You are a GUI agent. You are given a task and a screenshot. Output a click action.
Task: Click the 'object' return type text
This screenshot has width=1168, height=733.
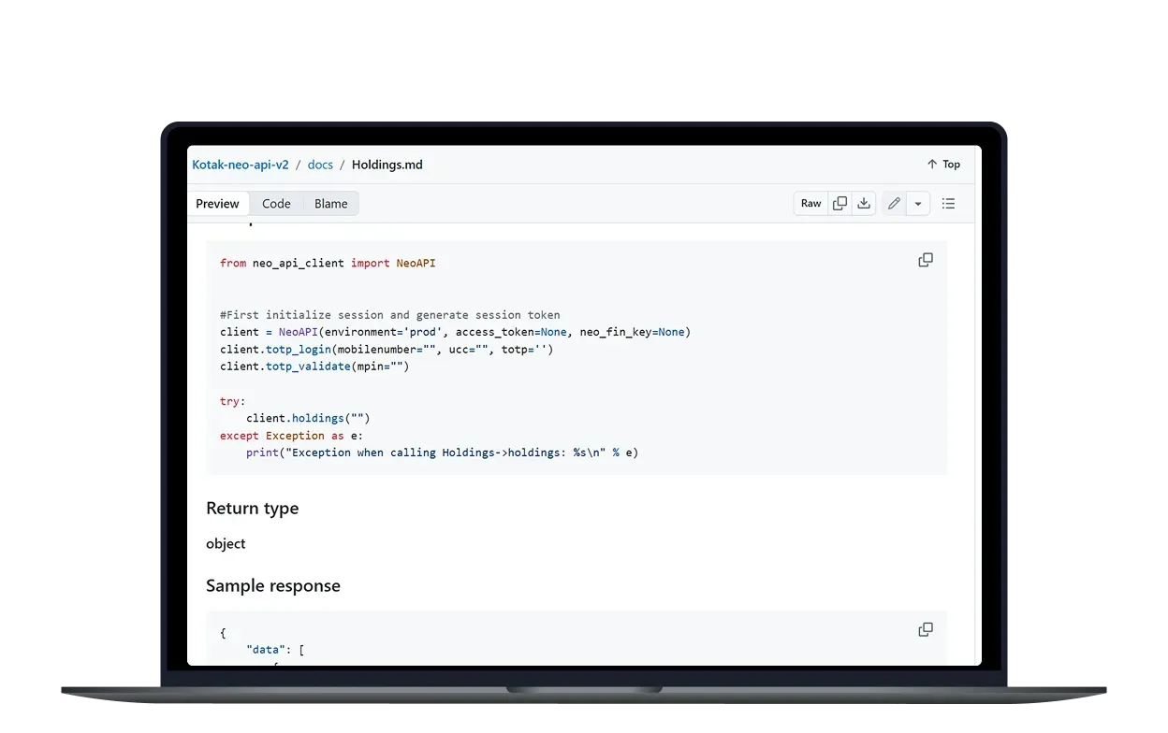coord(226,544)
